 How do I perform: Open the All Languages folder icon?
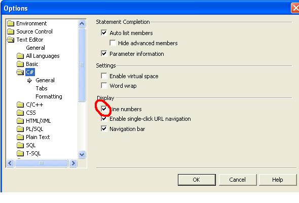click(x=20, y=56)
